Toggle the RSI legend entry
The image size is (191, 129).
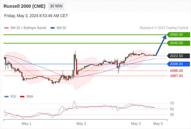point(10,97)
